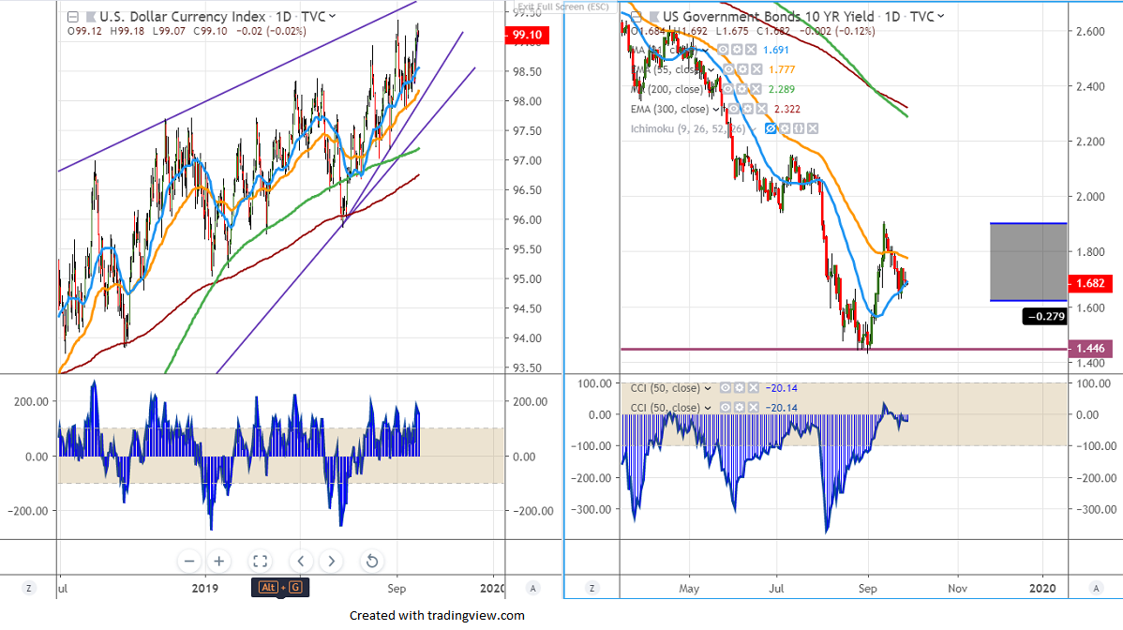Reset the Dollar Index chart view
The image size is (1123, 630).
[372, 562]
